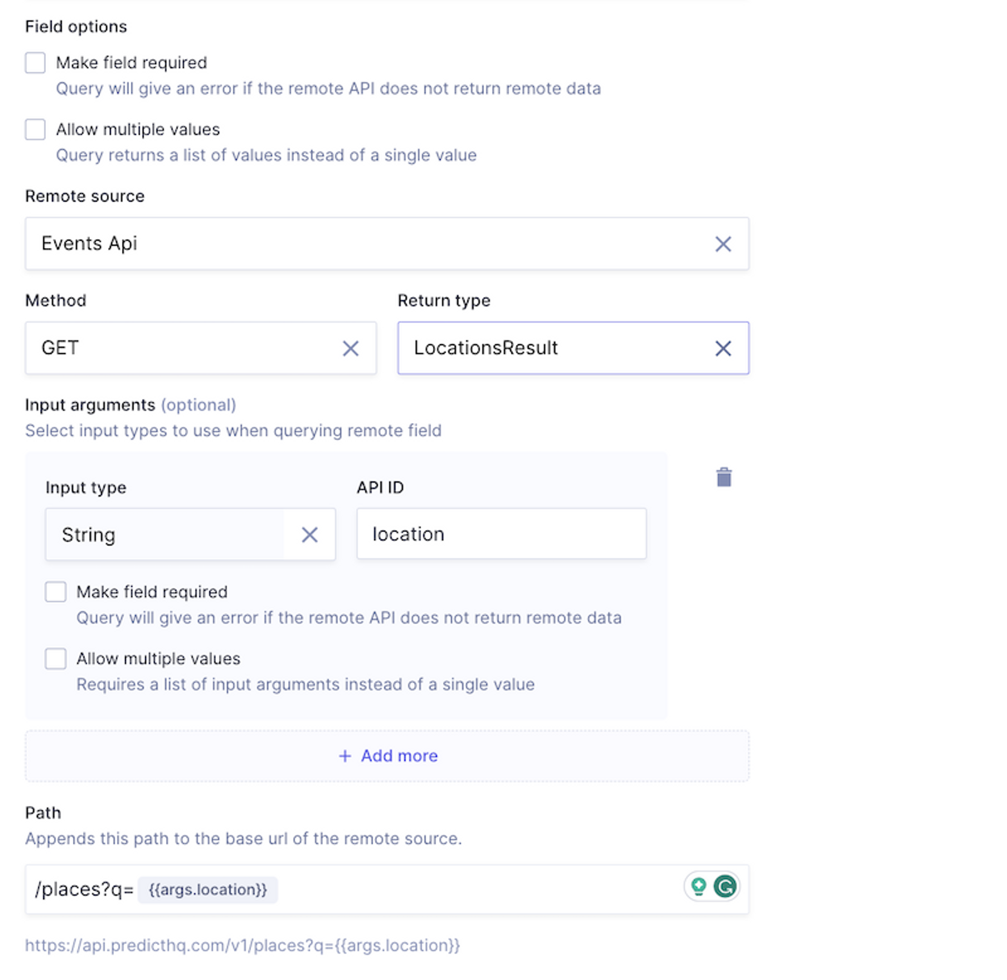This screenshot has width=1007, height=980.
Task: Check Make field required for input argument
Action: pyautogui.click(x=56, y=592)
